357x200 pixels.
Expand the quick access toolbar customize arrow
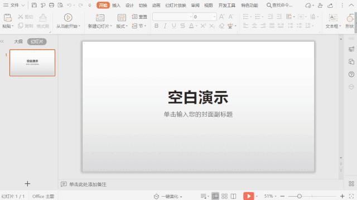click(90, 5)
